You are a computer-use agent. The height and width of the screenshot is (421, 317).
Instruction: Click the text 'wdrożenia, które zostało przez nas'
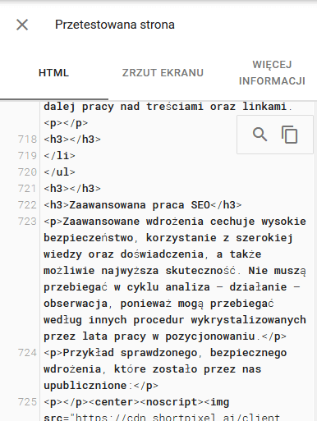click(153, 369)
